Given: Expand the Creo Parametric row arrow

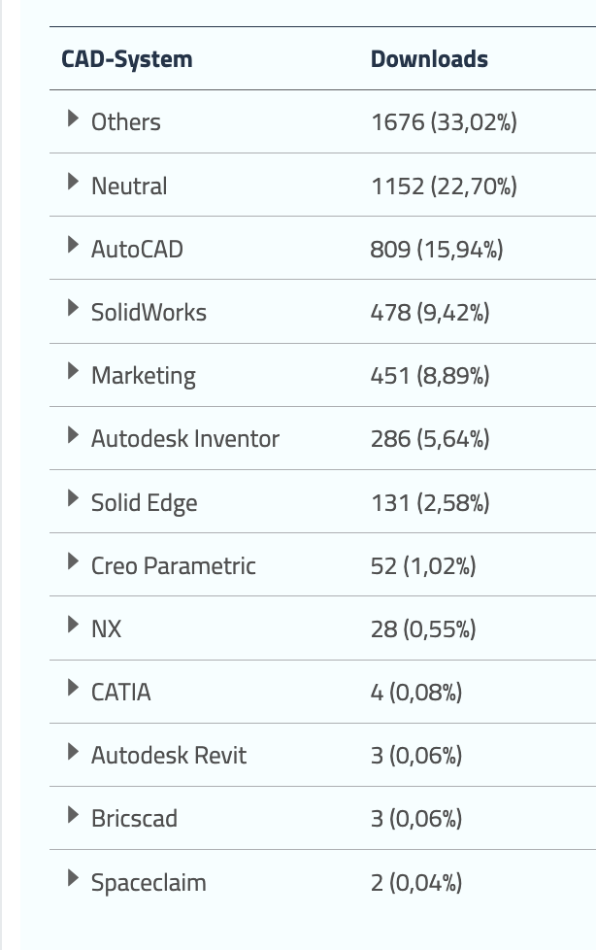Looking at the screenshot, I should coord(74,561).
